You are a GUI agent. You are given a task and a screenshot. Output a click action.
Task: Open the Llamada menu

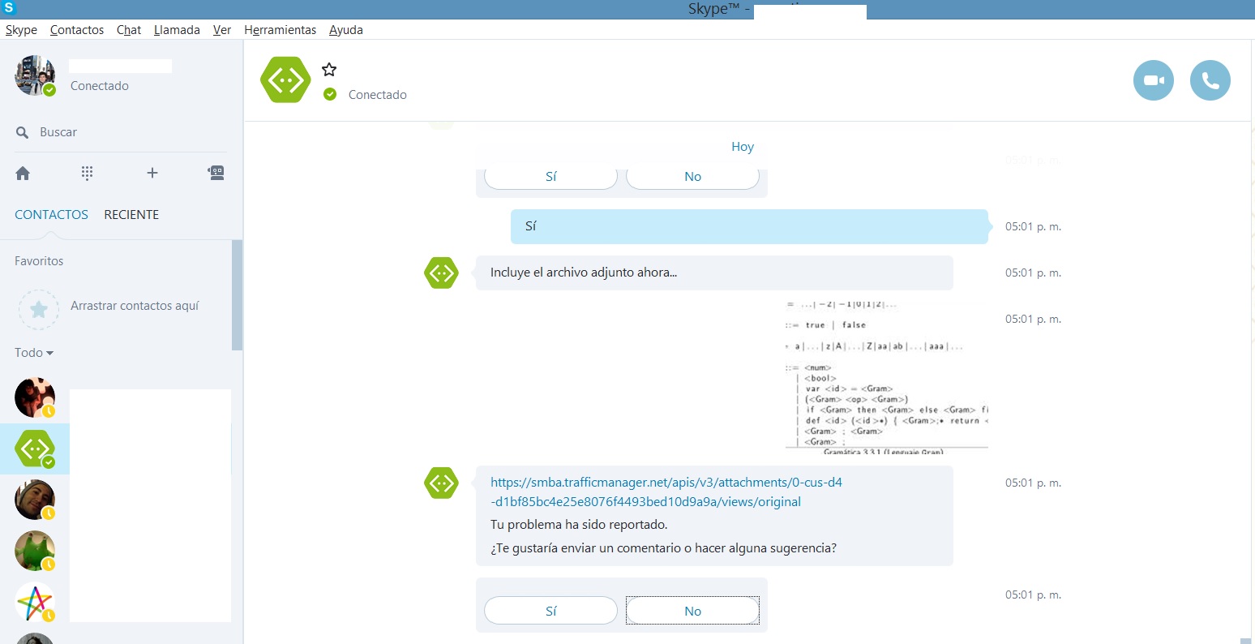(177, 30)
